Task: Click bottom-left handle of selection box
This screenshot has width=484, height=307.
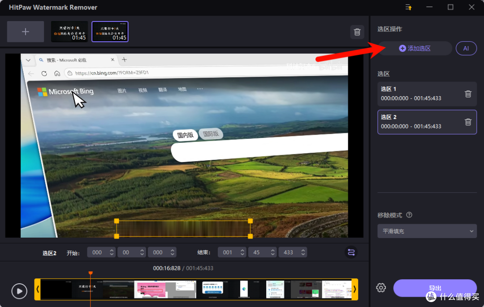Action: click(x=117, y=236)
